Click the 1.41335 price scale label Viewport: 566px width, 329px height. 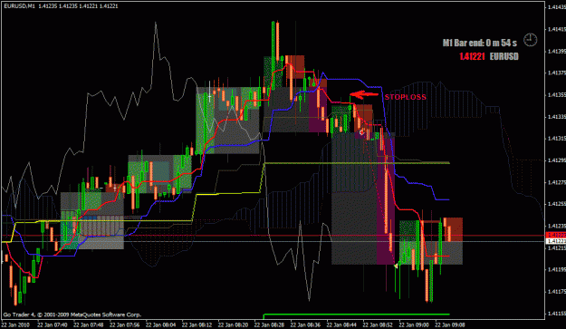(557, 117)
